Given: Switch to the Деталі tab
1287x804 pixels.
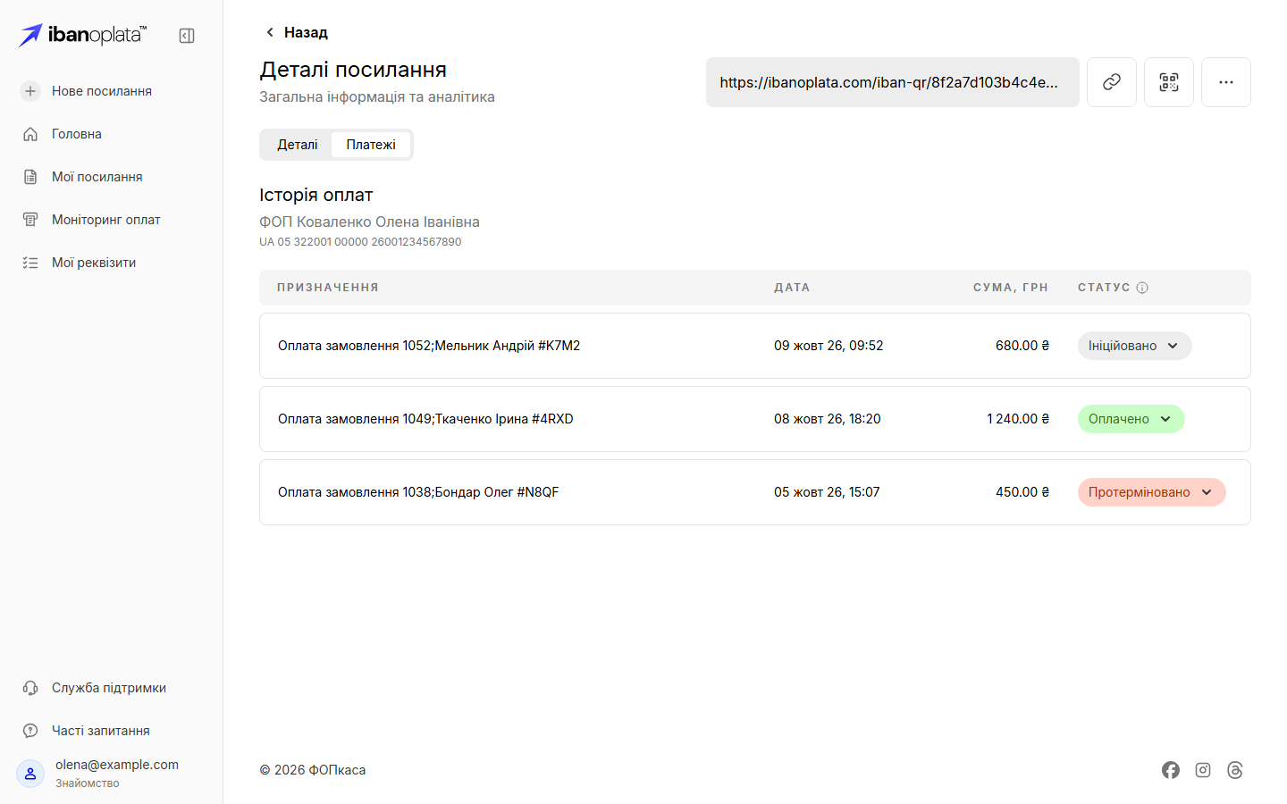Looking at the screenshot, I should click(297, 145).
